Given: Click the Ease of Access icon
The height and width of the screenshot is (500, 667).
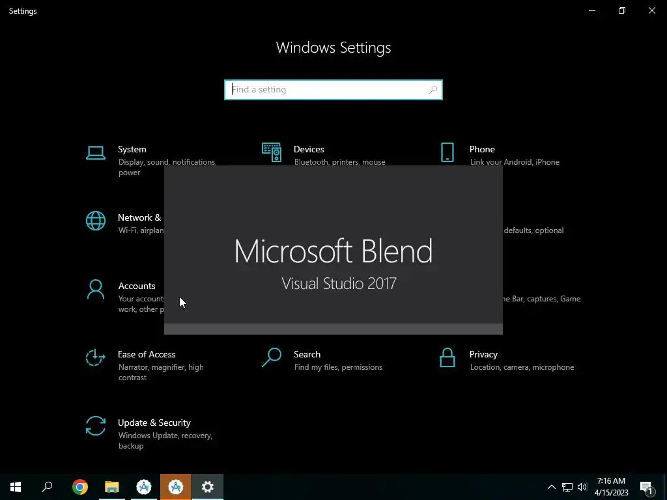Looking at the screenshot, I should (95, 357).
